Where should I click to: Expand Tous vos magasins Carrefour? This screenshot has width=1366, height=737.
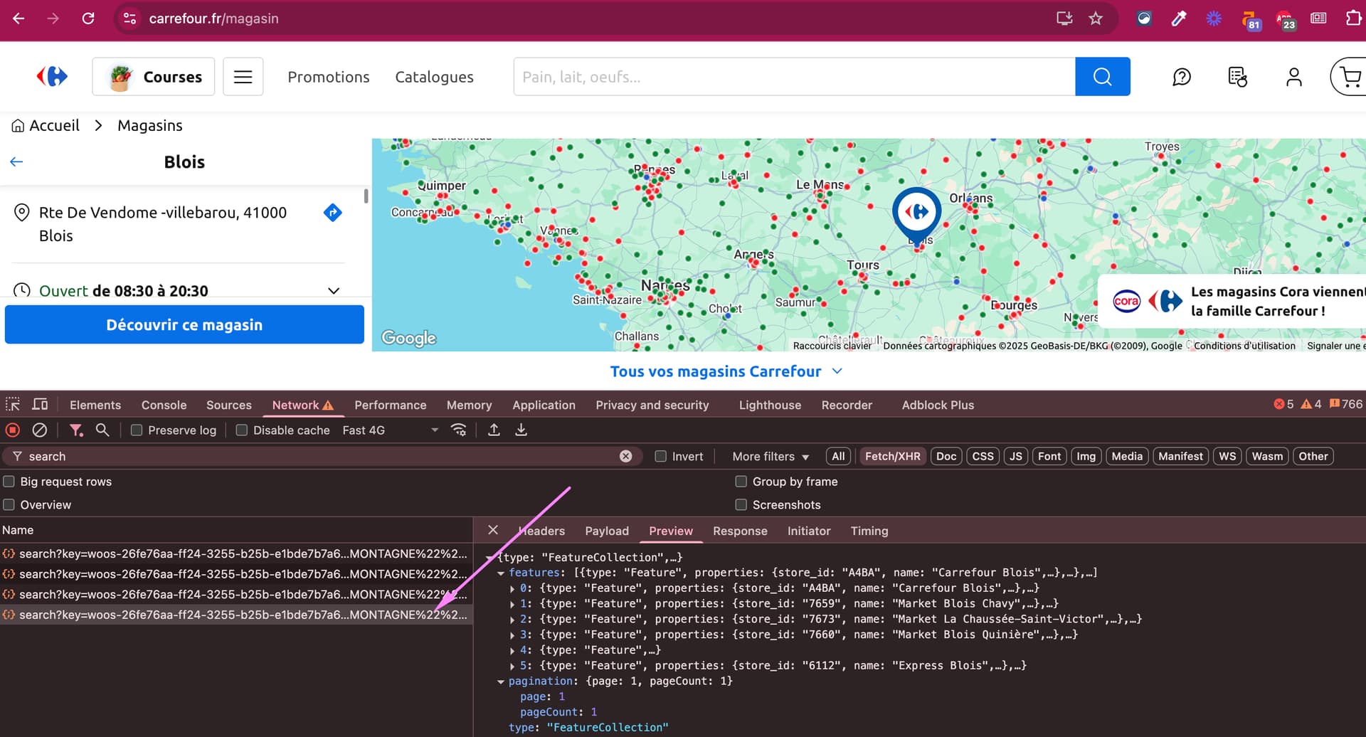(726, 371)
